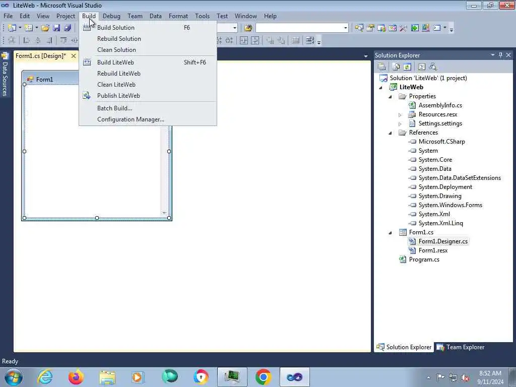
Task: Select Build Solution from the Build menu
Action: tap(148, 28)
